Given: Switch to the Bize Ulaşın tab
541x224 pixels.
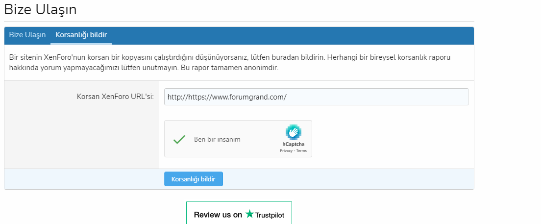Looking at the screenshot, I should click(27, 35).
